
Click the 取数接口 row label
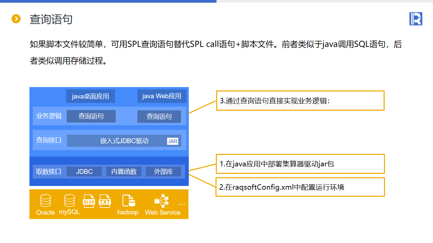point(49,171)
